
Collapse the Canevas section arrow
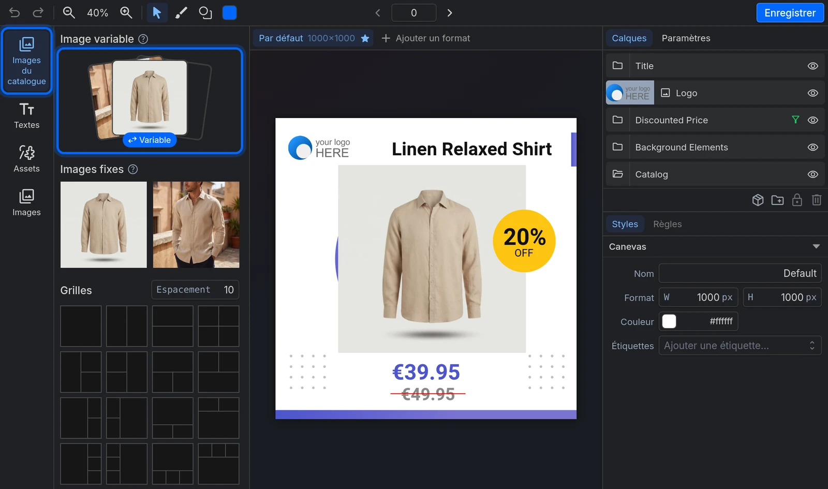coord(816,247)
